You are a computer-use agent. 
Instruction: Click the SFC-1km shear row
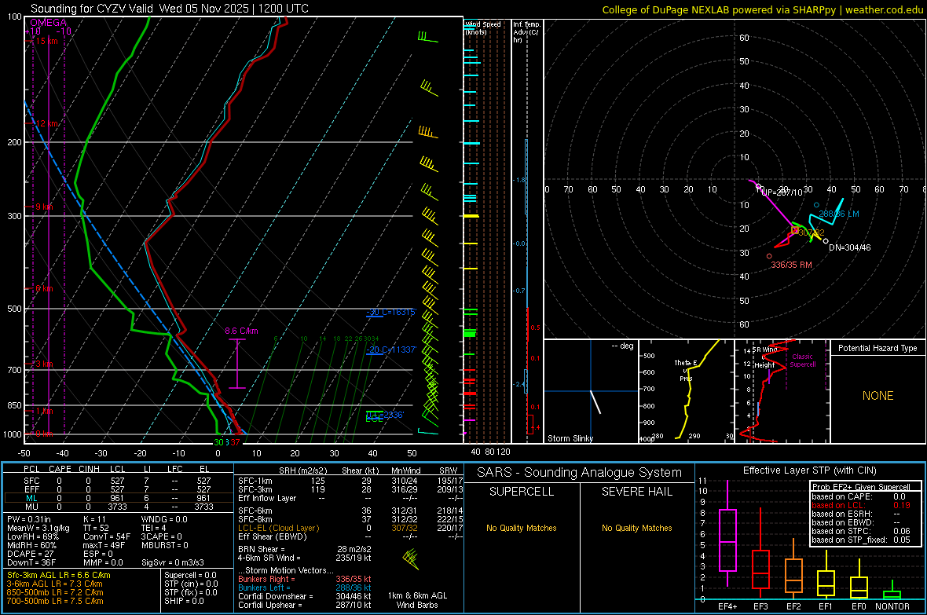[350, 481]
